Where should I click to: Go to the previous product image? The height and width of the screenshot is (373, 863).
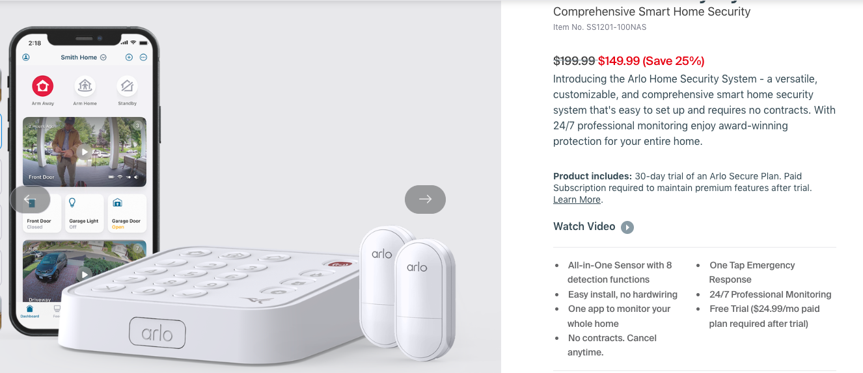30,199
